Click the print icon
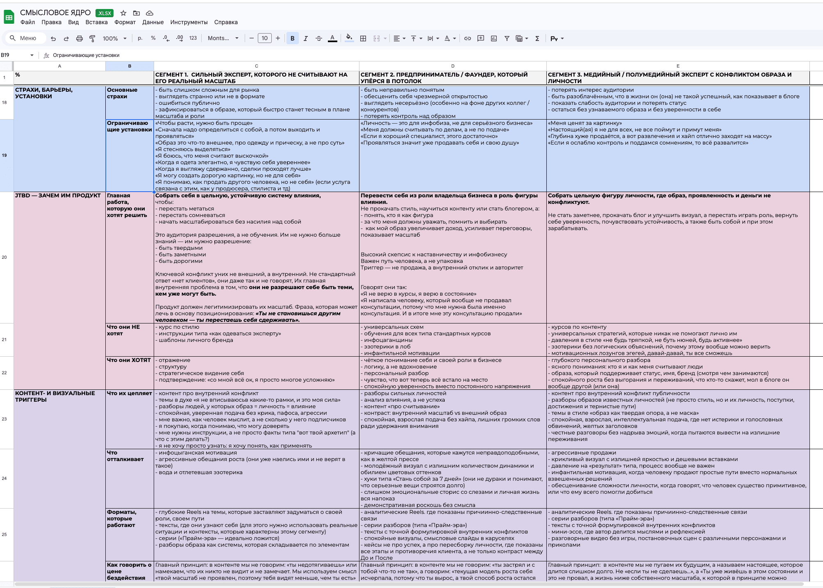The height and width of the screenshot is (588, 823). tap(80, 38)
